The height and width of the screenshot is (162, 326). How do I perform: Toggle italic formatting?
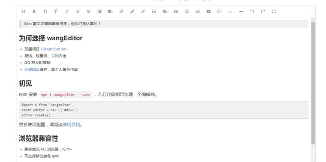[x=67, y=12]
